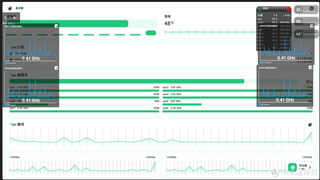Click the 26% value beside cpu5

157,101
